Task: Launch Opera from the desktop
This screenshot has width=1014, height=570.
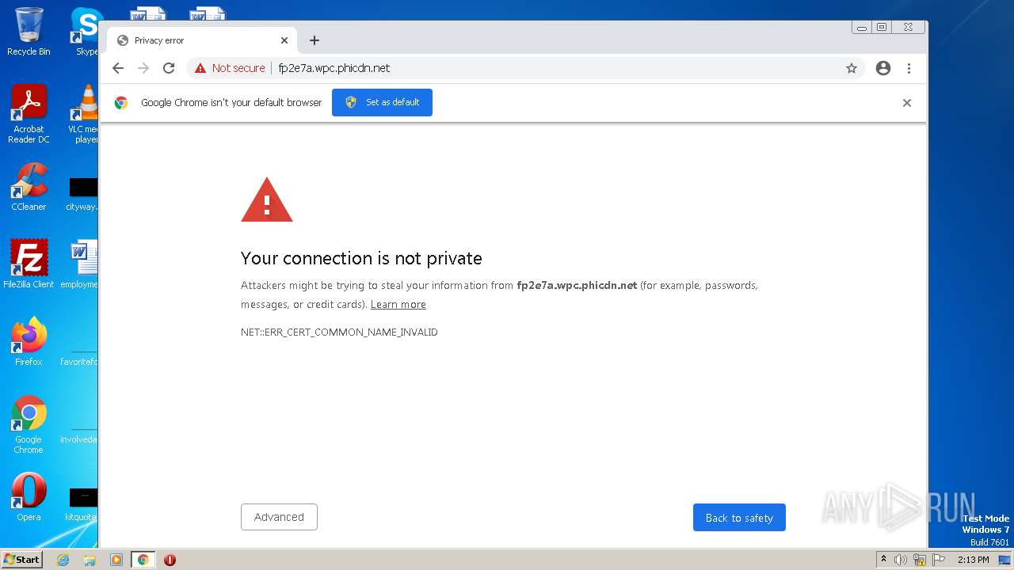Action: (x=29, y=497)
